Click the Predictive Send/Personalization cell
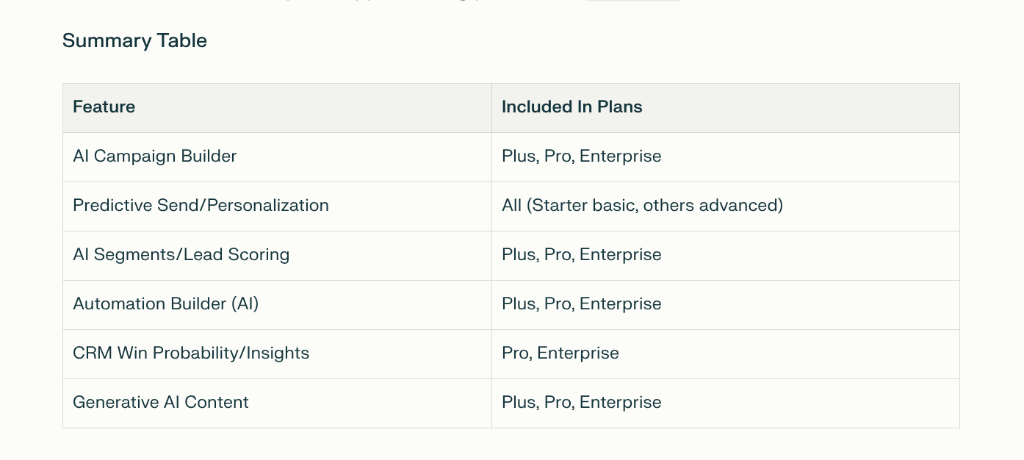The height and width of the screenshot is (460, 1024). [x=277, y=206]
